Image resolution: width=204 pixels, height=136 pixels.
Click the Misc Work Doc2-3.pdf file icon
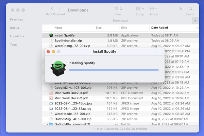coord(51,93)
